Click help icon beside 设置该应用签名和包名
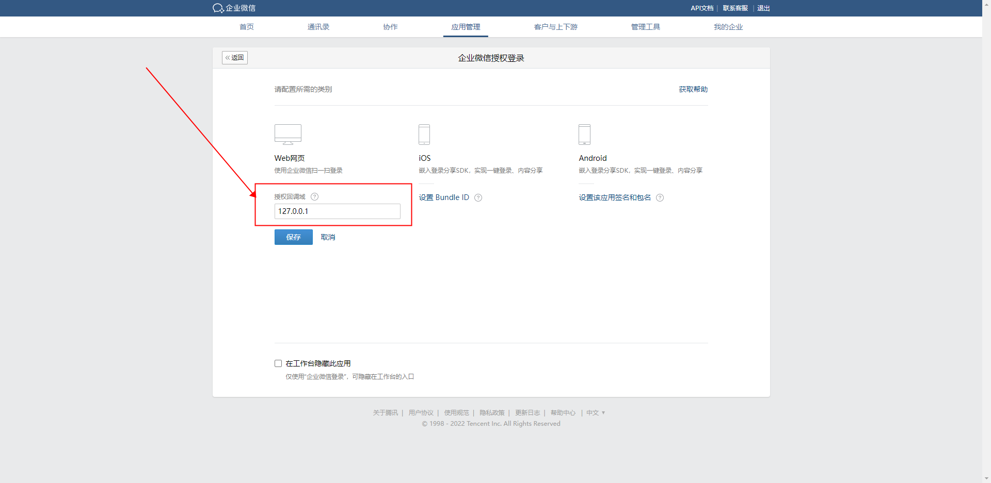 [660, 198]
